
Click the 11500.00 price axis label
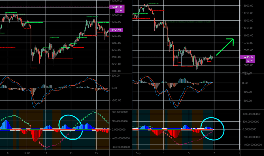[x=248, y=21]
